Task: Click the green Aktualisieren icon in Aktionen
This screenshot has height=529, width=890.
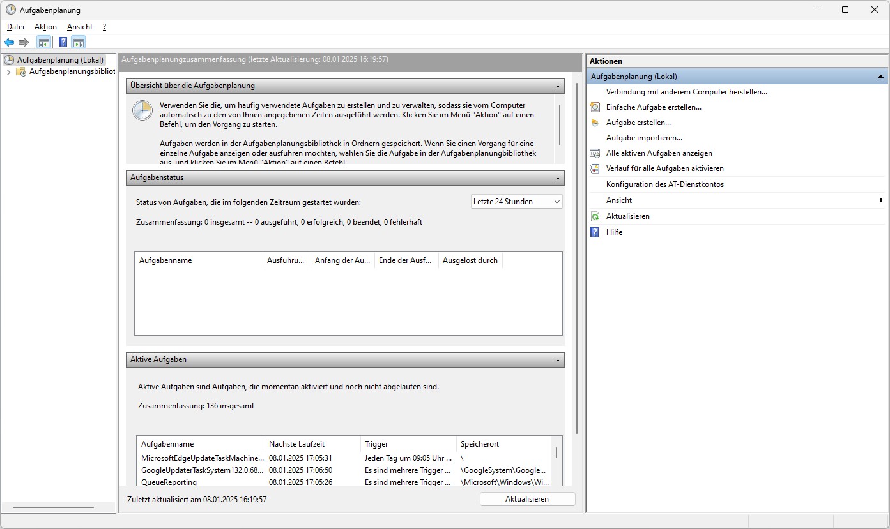Action: 595,216
